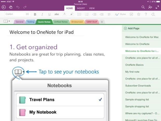Tap the 18:05 clock in status bar
161x121 pixels.
coord(81,2)
